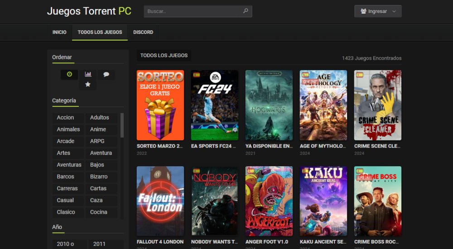
Task: Sort games by bar chart popularity icon
Action: pyautogui.click(x=88, y=75)
